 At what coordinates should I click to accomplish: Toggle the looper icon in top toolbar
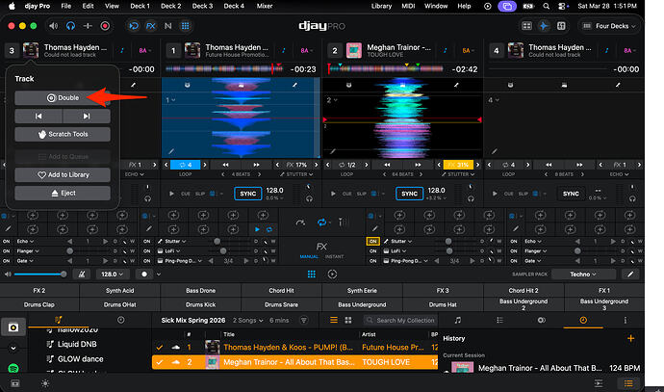[134, 26]
